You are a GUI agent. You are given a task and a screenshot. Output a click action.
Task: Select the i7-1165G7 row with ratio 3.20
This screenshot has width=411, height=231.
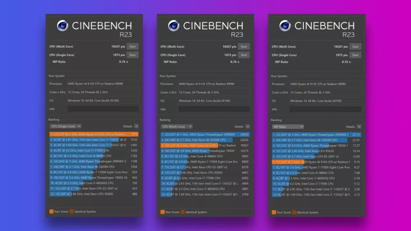[x=316, y=189]
